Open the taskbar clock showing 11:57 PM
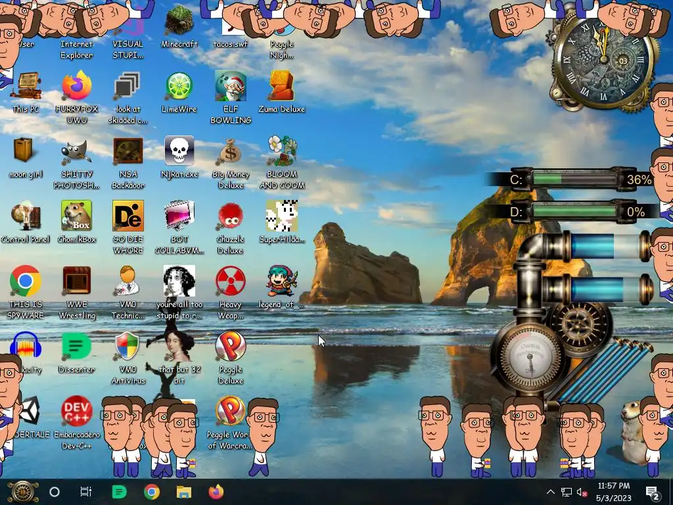Screen dimensions: 673x505 click(x=614, y=492)
